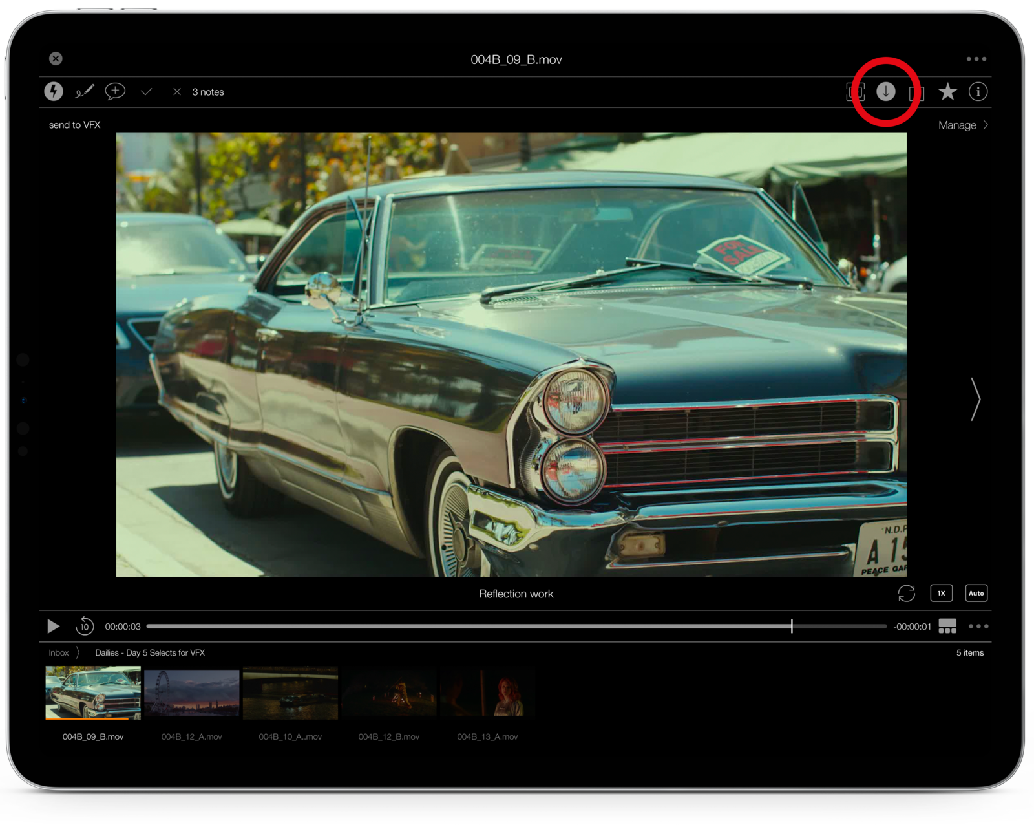The image size is (1034, 827).
Task: Click the playback scrubber bar
Action: click(x=516, y=627)
